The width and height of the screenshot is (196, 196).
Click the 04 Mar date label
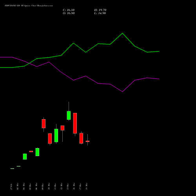point(24,186)
